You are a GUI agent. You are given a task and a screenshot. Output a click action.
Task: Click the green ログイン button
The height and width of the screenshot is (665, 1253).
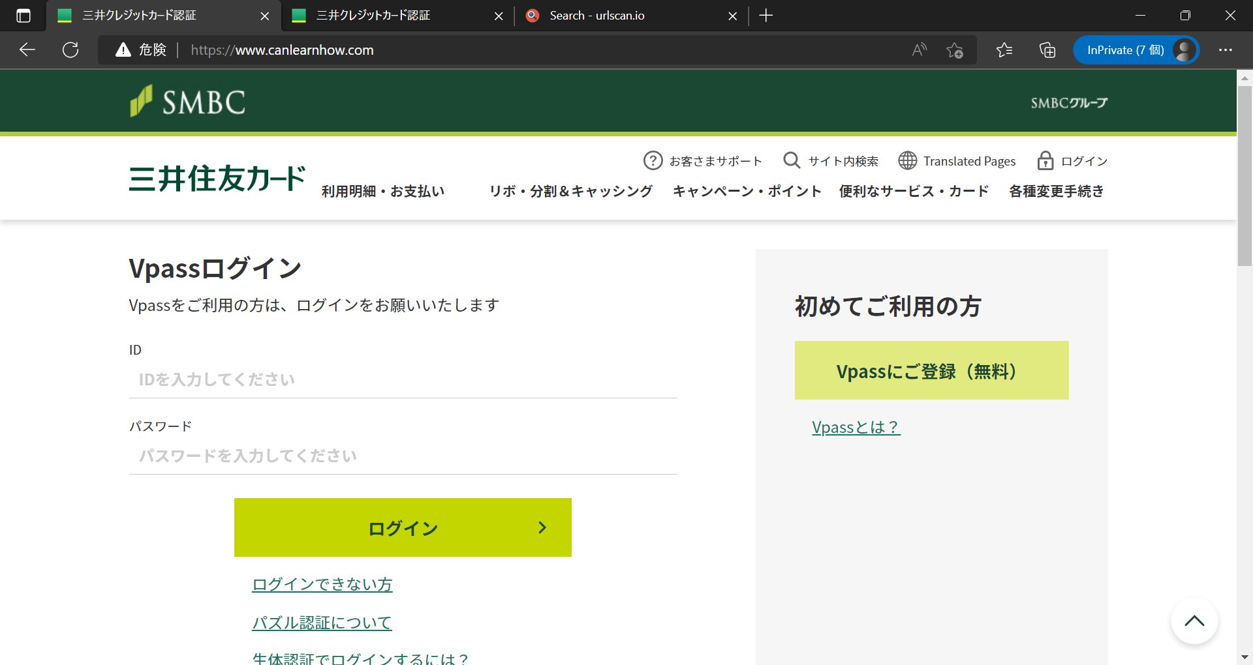coord(403,527)
